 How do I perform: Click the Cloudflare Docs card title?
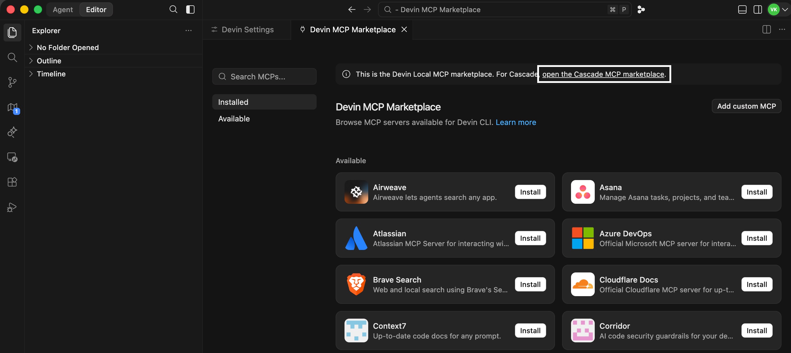(629, 280)
